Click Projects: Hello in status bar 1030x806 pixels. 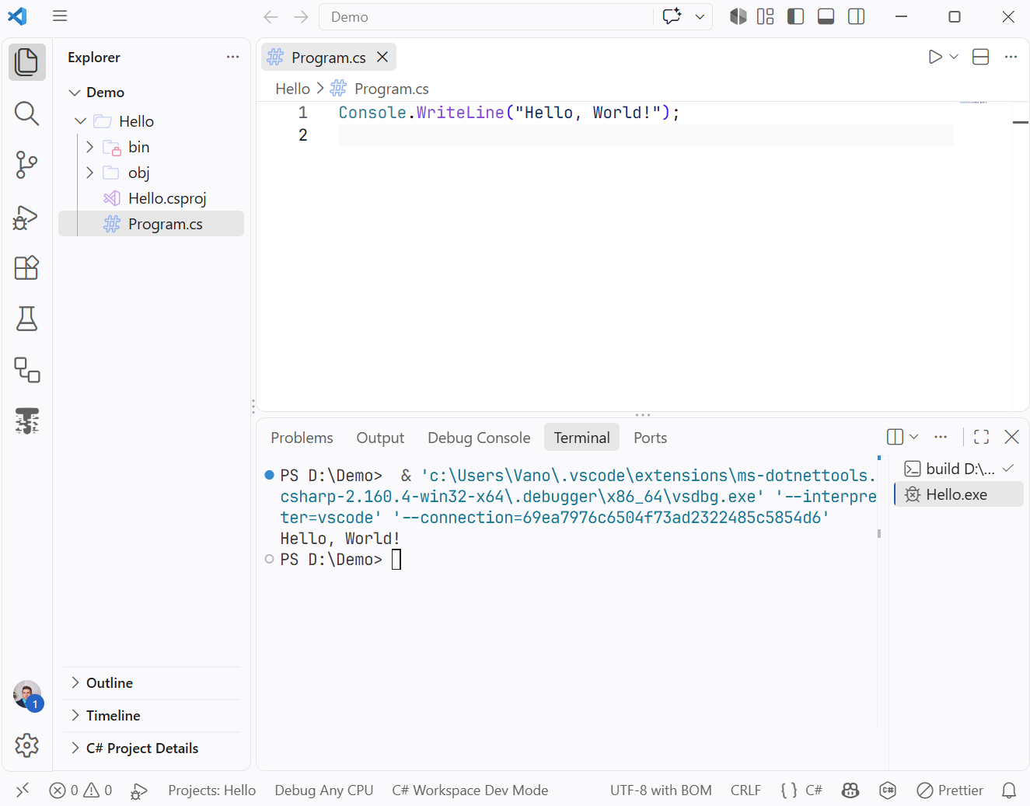[x=211, y=790]
